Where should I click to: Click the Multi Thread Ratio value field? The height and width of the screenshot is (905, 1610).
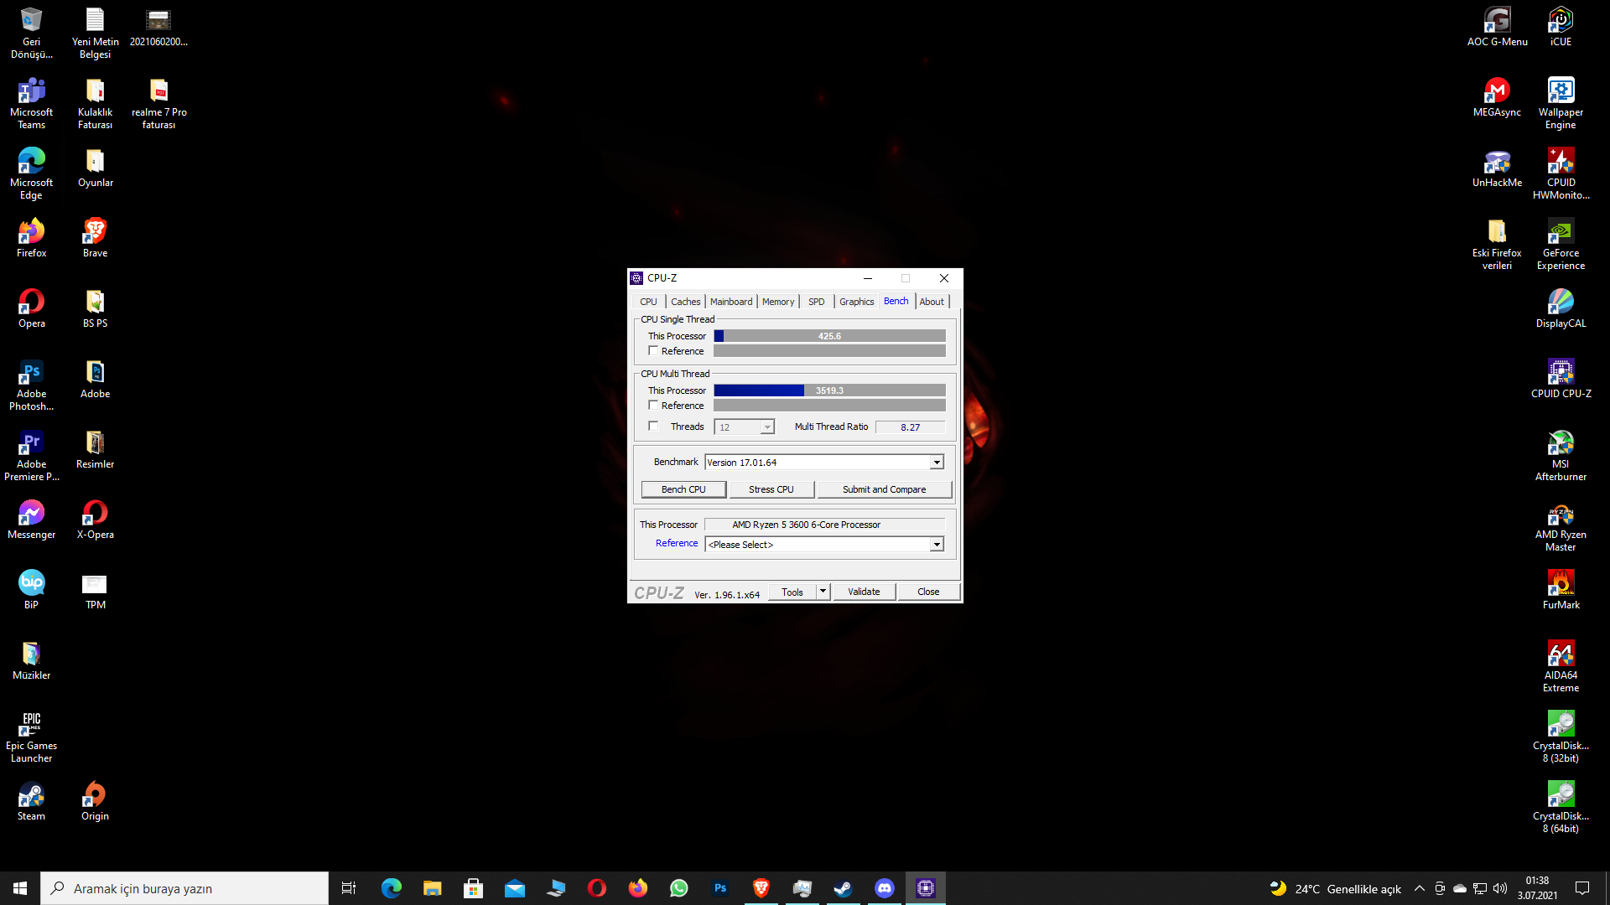pyautogui.click(x=910, y=427)
